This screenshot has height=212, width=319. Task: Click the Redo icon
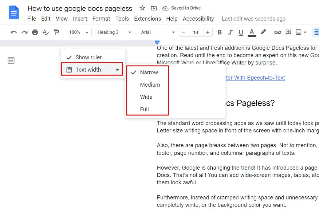24,32
